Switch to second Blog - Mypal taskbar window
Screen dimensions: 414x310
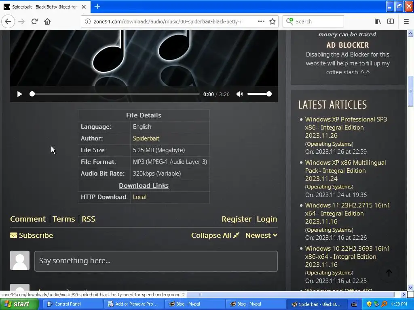click(x=256, y=304)
